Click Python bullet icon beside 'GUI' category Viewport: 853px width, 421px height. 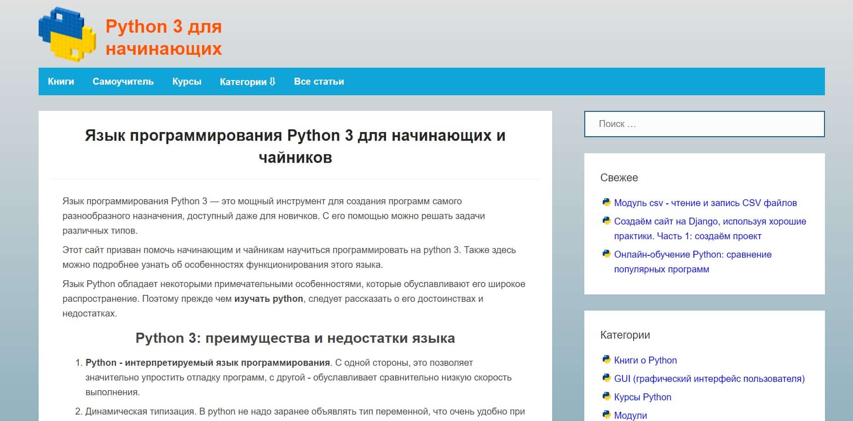coord(606,378)
